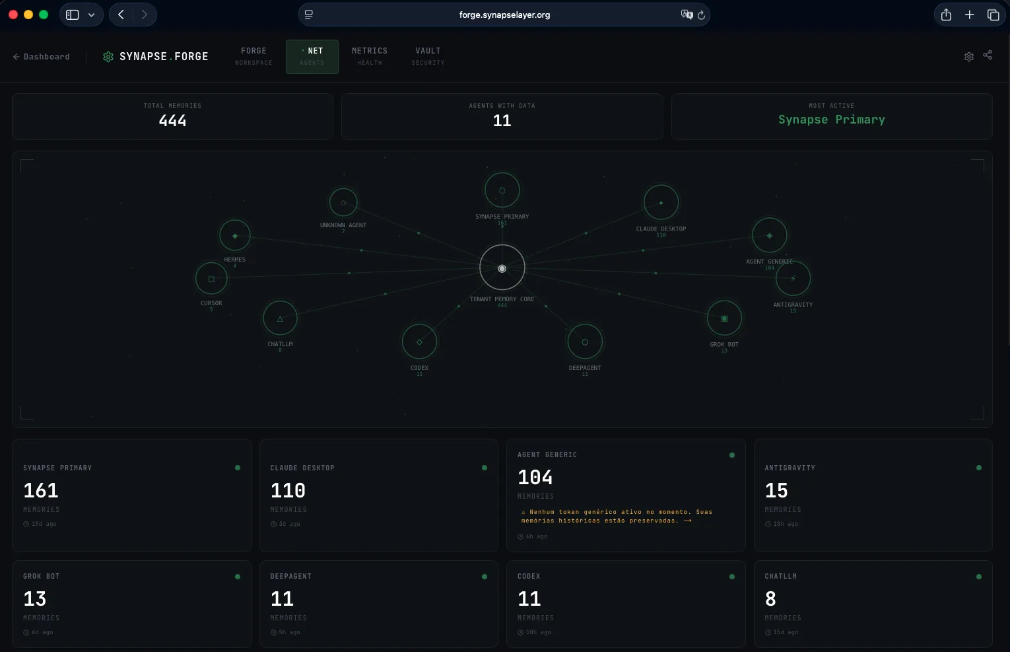The height and width of the screenshot is (652, 1010).
Task: Select the Grok Bot node
Action: click(724, 318)
